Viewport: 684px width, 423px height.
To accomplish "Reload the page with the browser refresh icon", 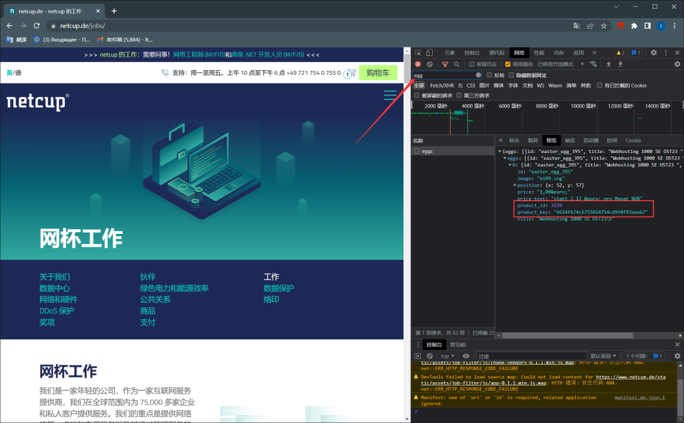I will (x=37, y=26).
